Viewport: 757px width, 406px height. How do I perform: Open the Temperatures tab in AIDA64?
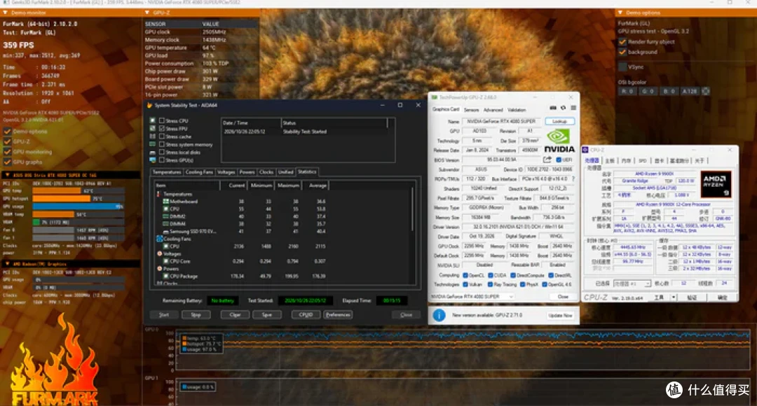pyautogui.click(x=167, y=172)
